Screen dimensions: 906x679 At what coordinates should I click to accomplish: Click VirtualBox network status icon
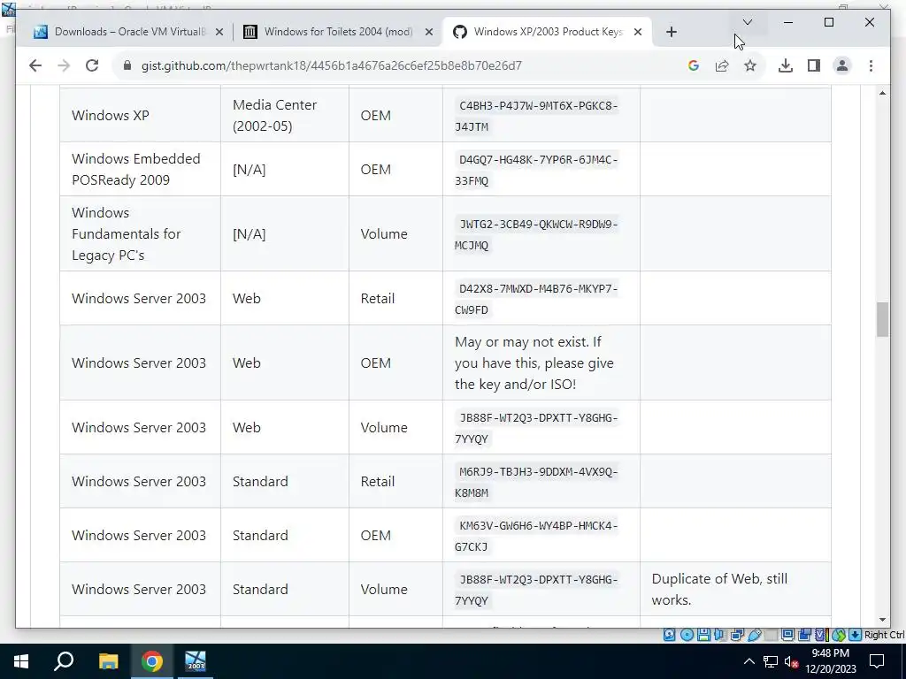coord(737,635)
